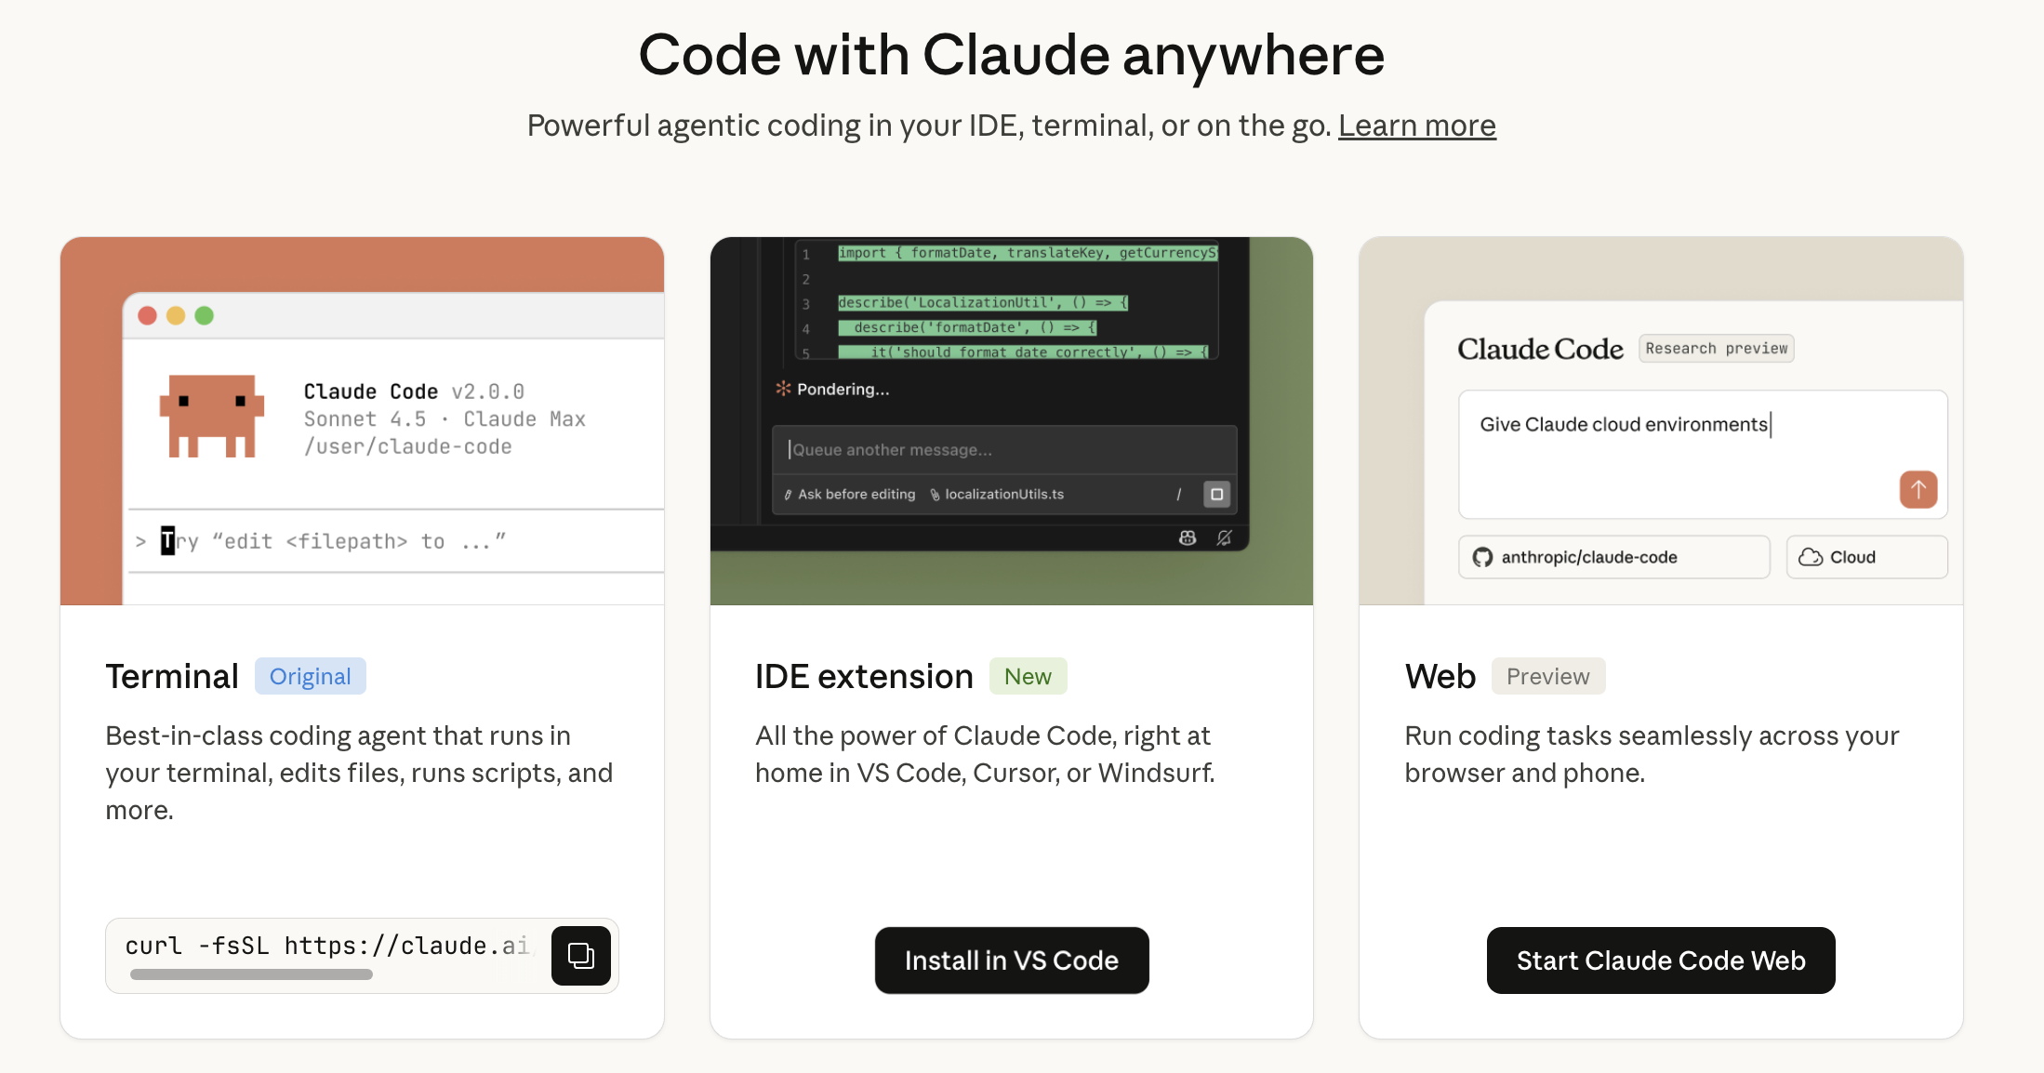2044x1073 pixels.
Task: Click the orange send arrow button
Action: tap(1918, 489)
